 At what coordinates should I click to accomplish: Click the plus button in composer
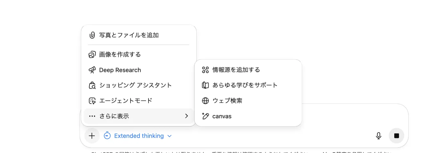tap(92, 136)
